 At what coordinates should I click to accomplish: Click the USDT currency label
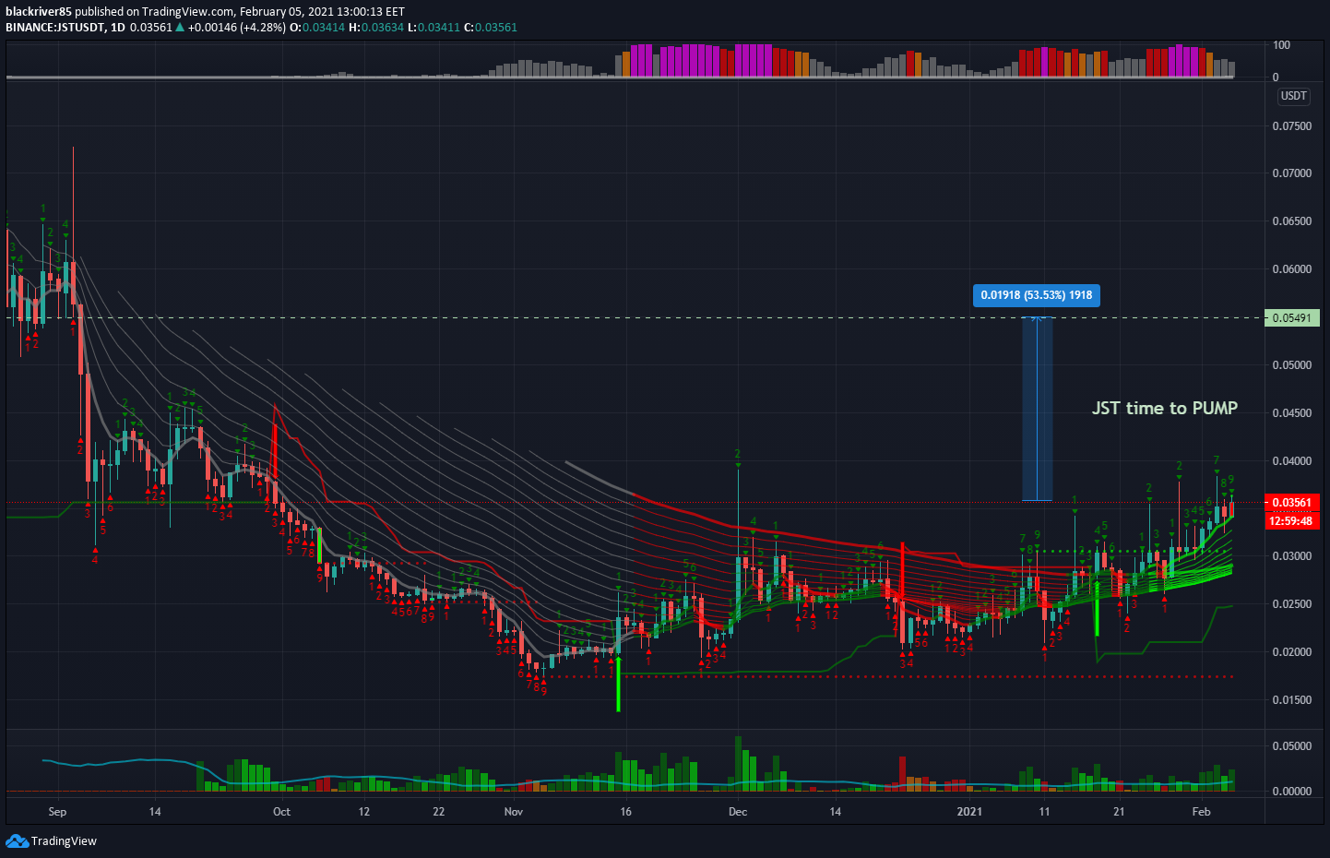[x=1293, y=96]
